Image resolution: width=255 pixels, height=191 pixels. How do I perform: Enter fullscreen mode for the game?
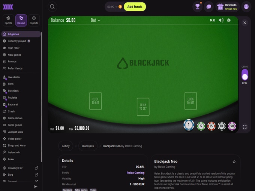click(244, 127)
